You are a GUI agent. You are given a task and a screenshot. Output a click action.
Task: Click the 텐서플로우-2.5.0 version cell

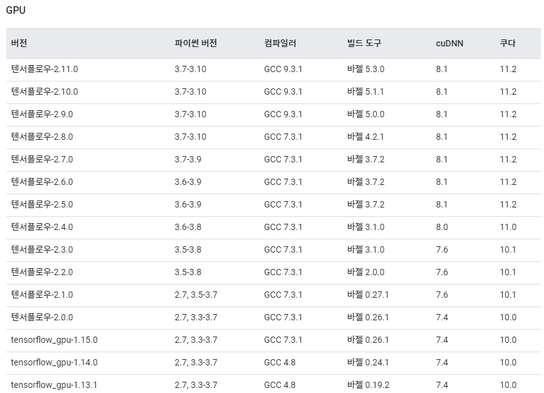42,204
